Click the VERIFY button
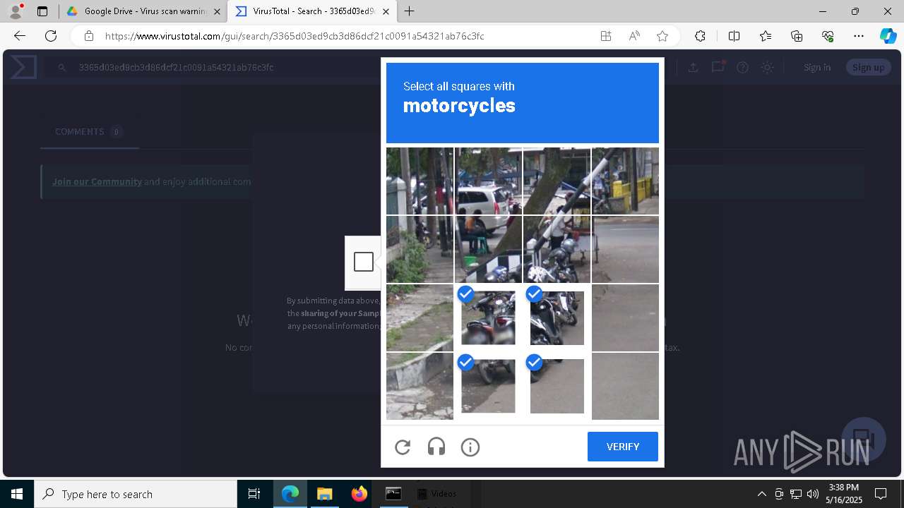904x508 pixels. pyautogui.click(x=623, y=447)
